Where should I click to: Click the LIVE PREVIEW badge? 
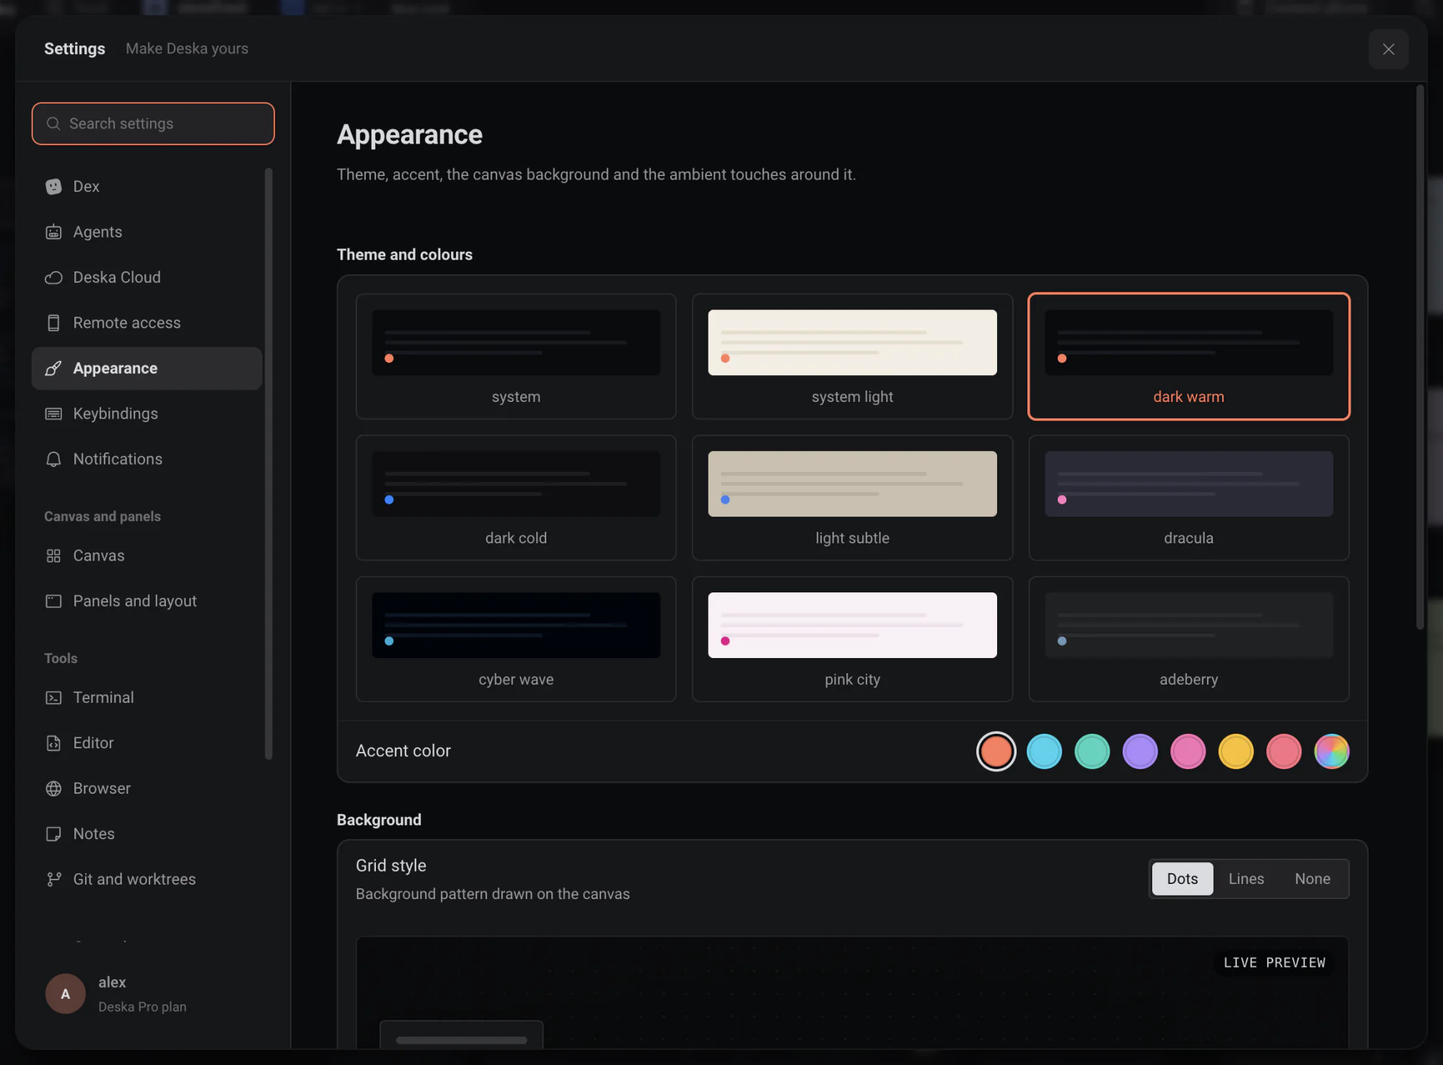click(1274, 963)
